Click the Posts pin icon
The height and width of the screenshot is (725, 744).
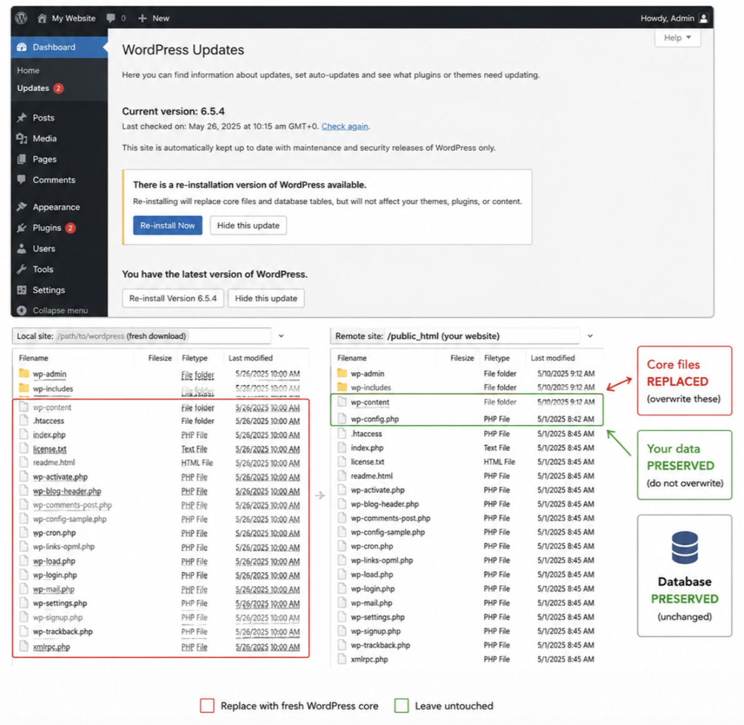(x=22, y=117)
